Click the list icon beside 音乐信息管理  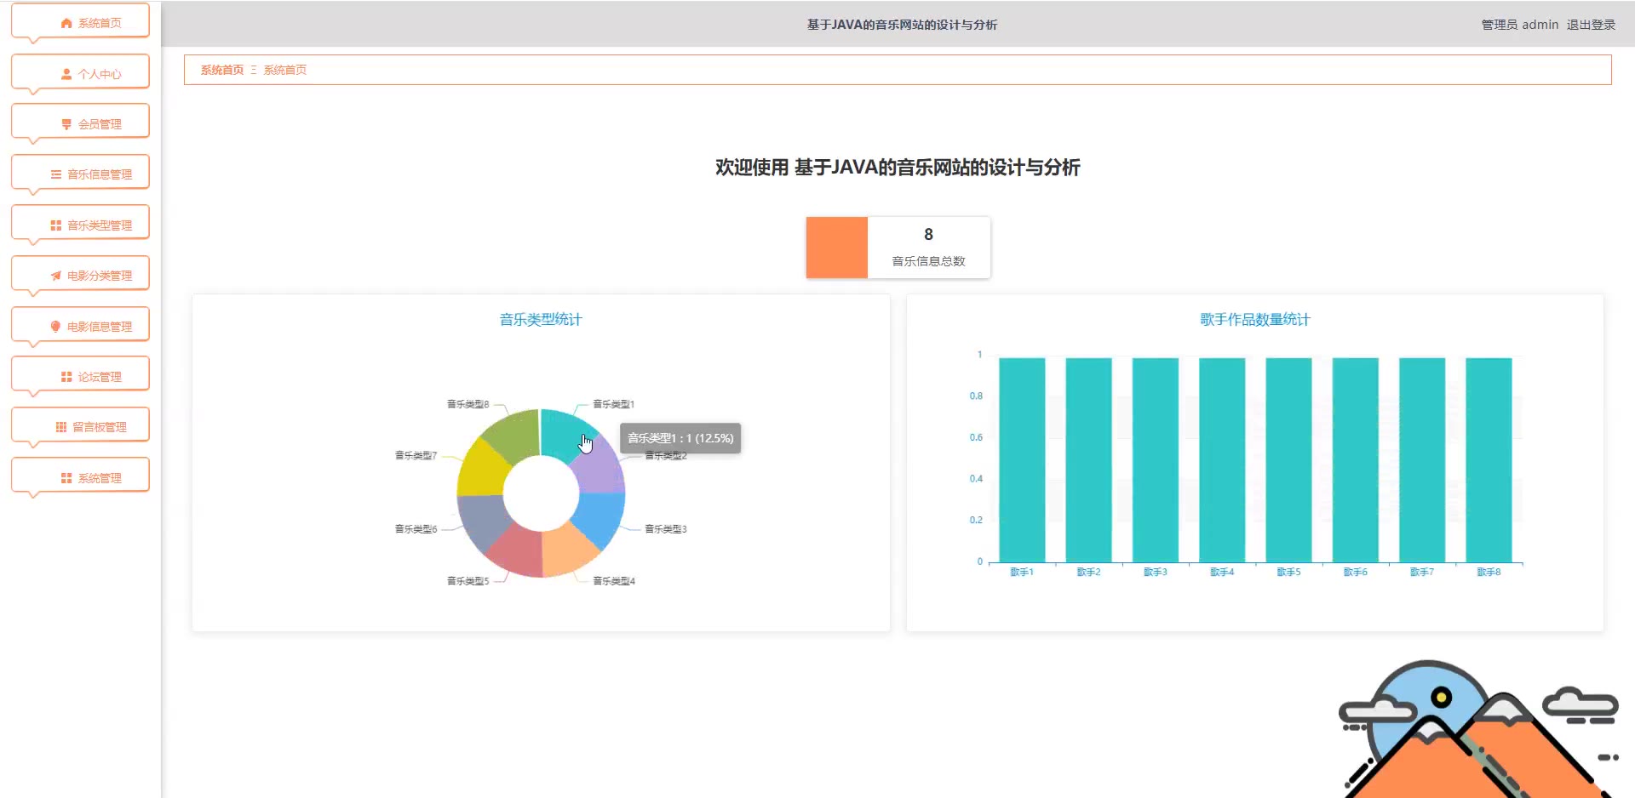[x=56, y=174]
